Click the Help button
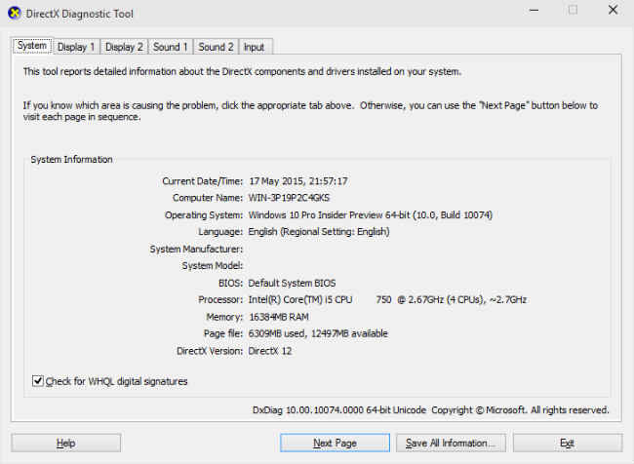Viewport: 634px width, 464px height. point(66,443)
